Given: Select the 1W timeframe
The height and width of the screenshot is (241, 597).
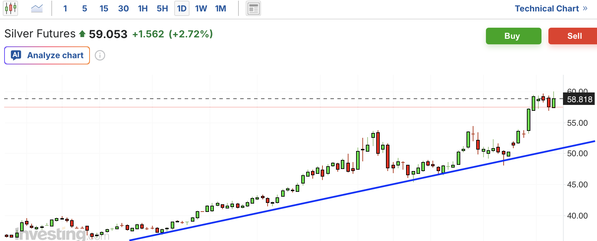Looking at the screenshot, I should 201,8.
